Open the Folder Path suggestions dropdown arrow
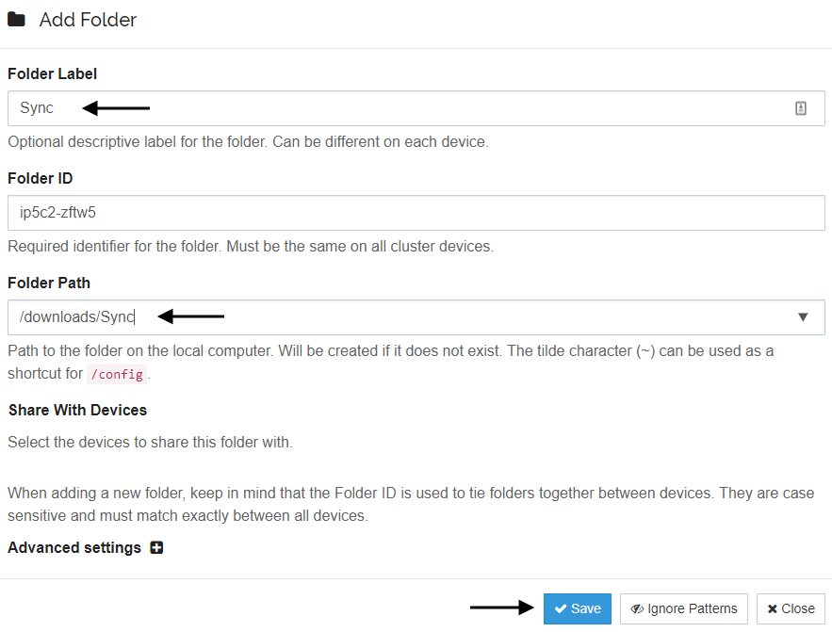Image resolution: width=832 pixels, height=632 pixels. [x=803, y=317]
